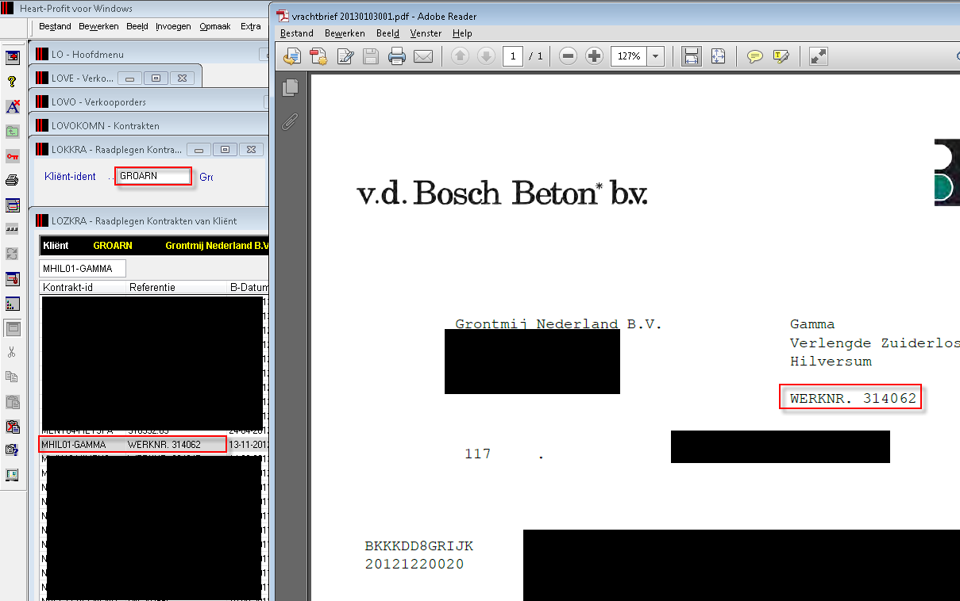Open the Bewerken menu in Heart-Profit
The image size is (960, 601).
tap(98, 26)
